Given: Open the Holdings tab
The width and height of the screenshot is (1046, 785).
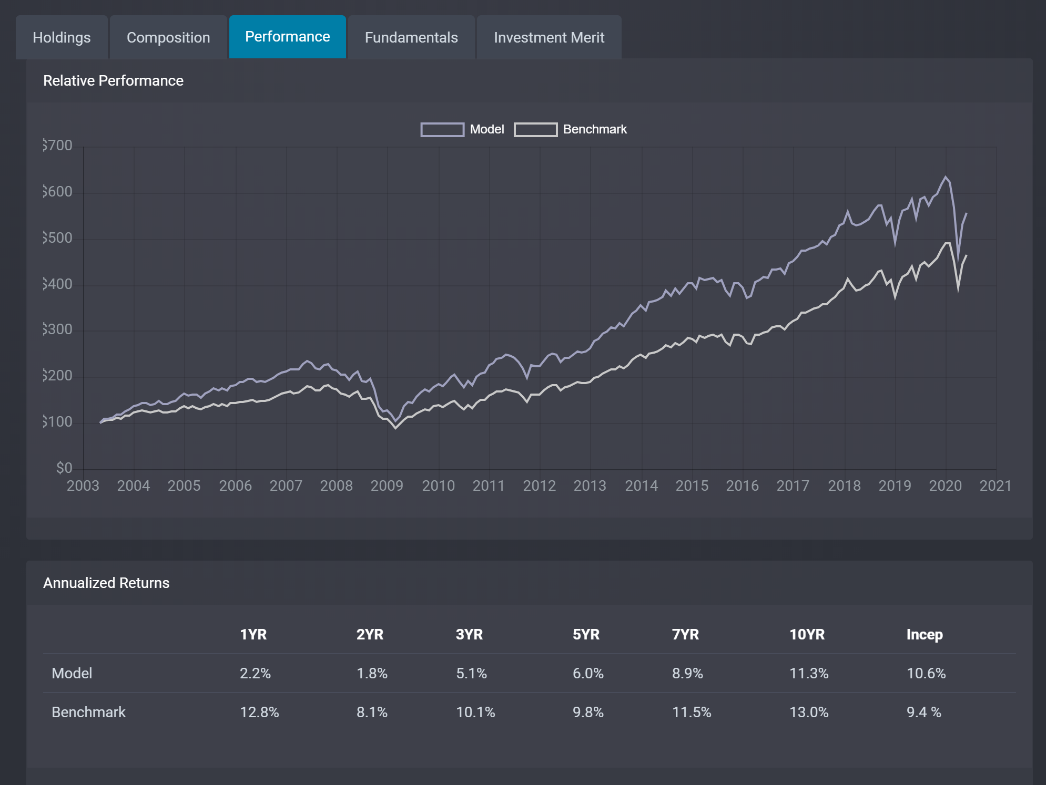Looking at the screenshot, I should click(62, 37).
